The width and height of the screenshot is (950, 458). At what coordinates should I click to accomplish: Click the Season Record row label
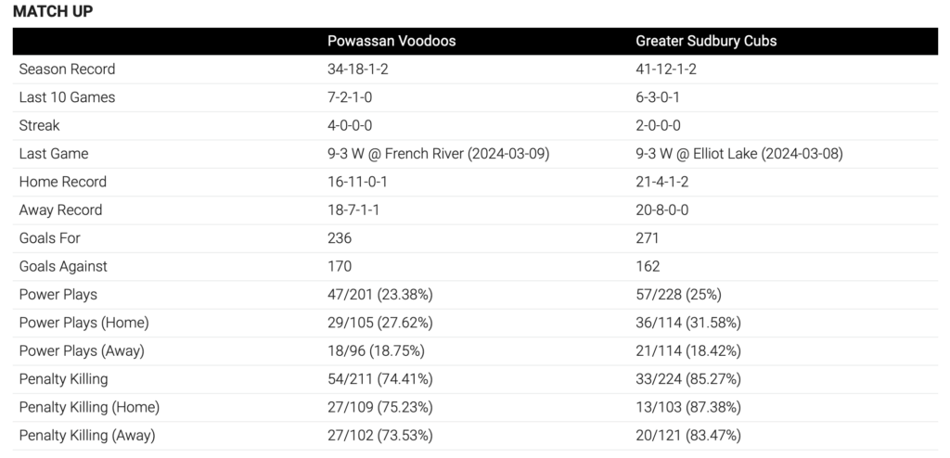(67, 69)
